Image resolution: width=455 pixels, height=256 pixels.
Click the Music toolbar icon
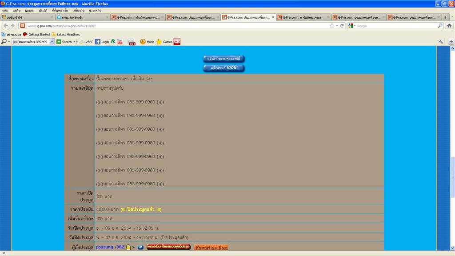[143, 42]
